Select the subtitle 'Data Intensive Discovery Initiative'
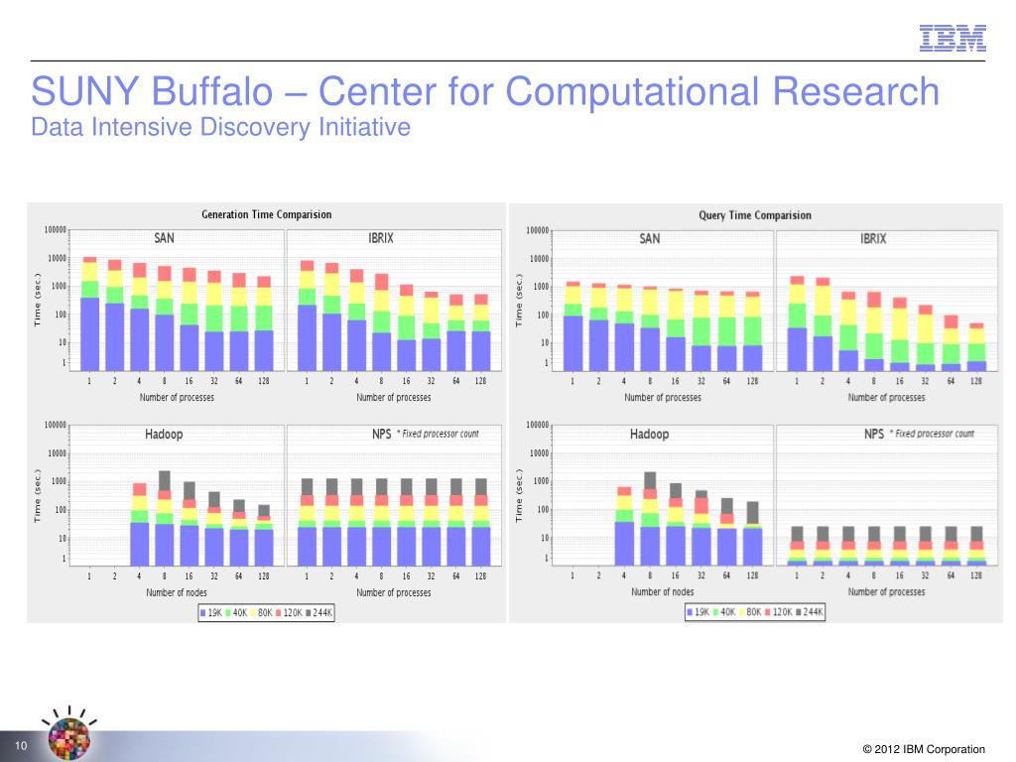The image size is (1016, 762). [220, 126]
